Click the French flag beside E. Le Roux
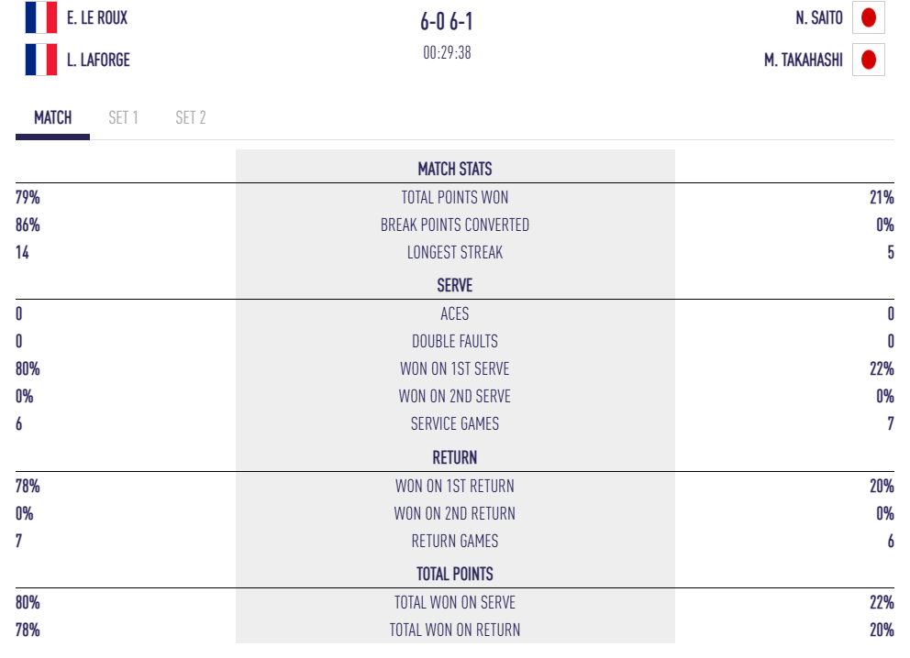 (41, 17)
